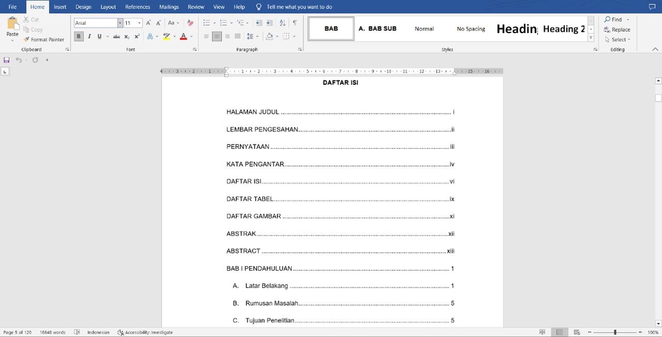
Task: Open the Font dialog launcher
Action: tap(194, 50)
